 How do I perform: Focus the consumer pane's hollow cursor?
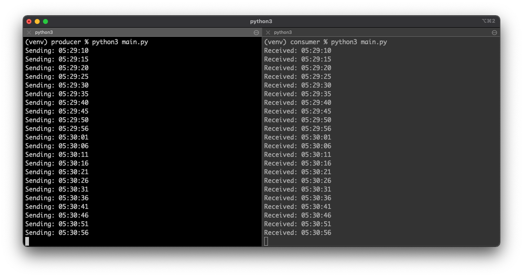pyautogui.click(x=266, y=241)
